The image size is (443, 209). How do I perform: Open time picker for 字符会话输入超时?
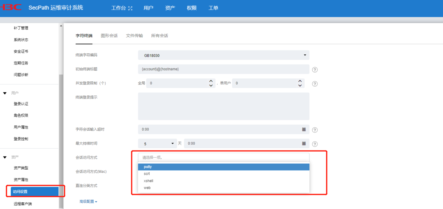(x=304, y=129)
